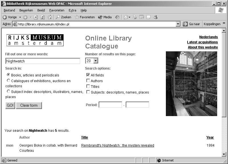Click the Vorige back arrow icon
The height and width of the screenshot is (164, 228).
pos(5,17)
